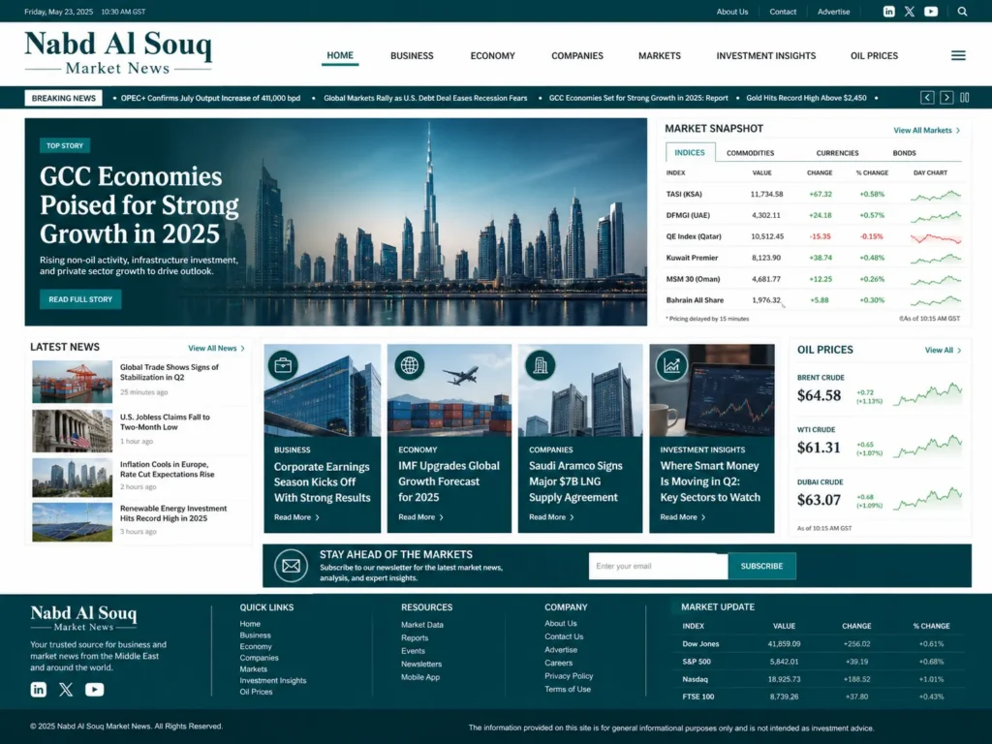The width and height of the screenshot is (992, 744).
Task: Open Oil Prices View All link
Action: pos(944,350)
